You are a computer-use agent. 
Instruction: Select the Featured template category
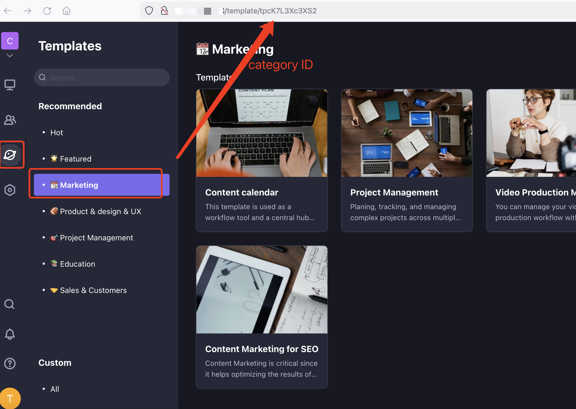[x=102, y=159]
